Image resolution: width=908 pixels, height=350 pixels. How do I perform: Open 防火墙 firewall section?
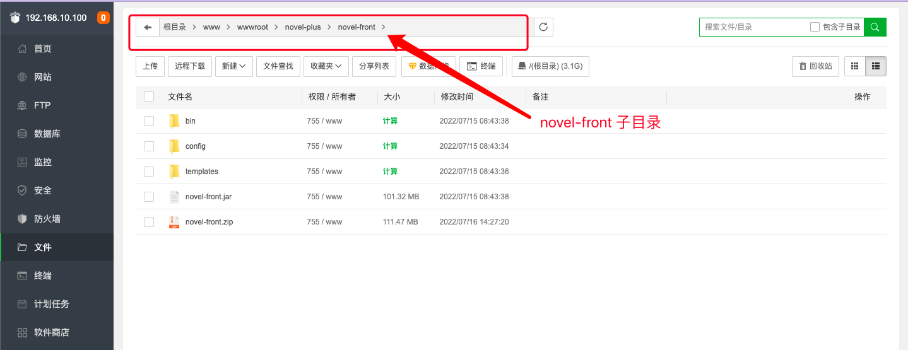click(x=57, y=219)
